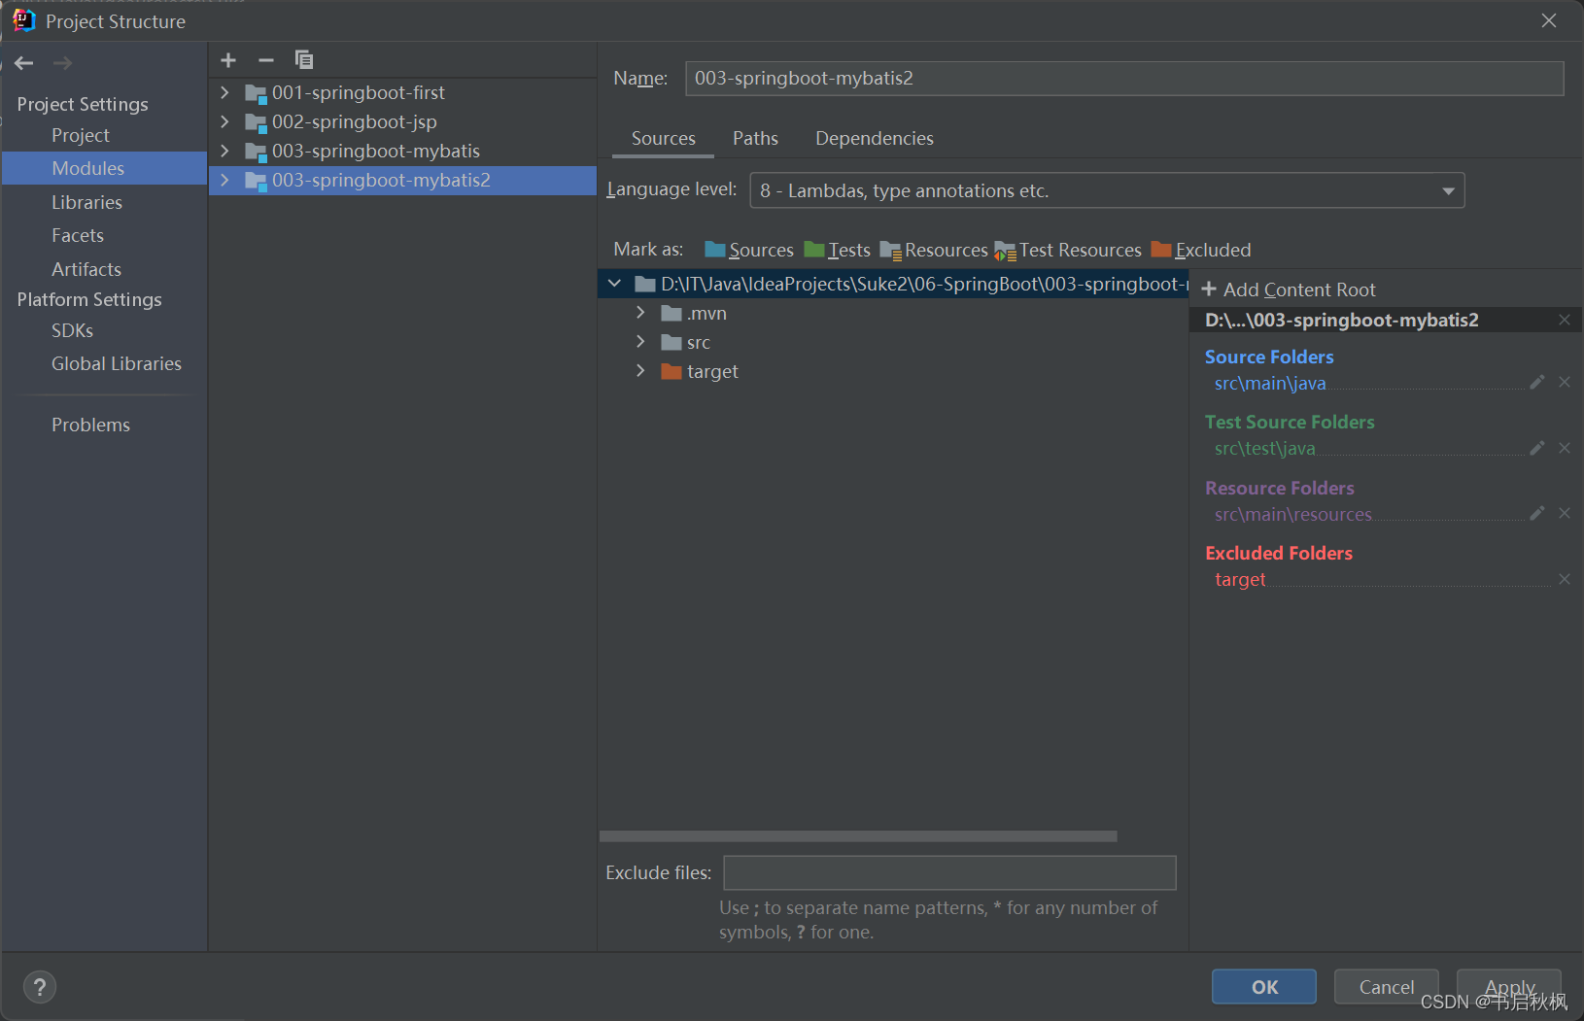The width and height of the screenshot is (1584, 1021).
Task: Click the Remove module minus icon
Action: (266, 60)
